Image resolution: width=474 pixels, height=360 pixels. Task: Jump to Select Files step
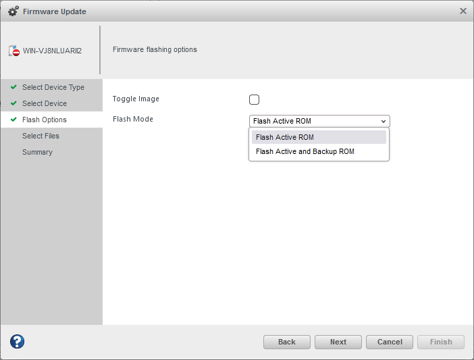41,136
